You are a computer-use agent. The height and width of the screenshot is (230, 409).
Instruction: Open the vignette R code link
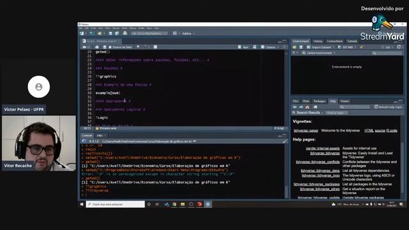coord(392,130)
